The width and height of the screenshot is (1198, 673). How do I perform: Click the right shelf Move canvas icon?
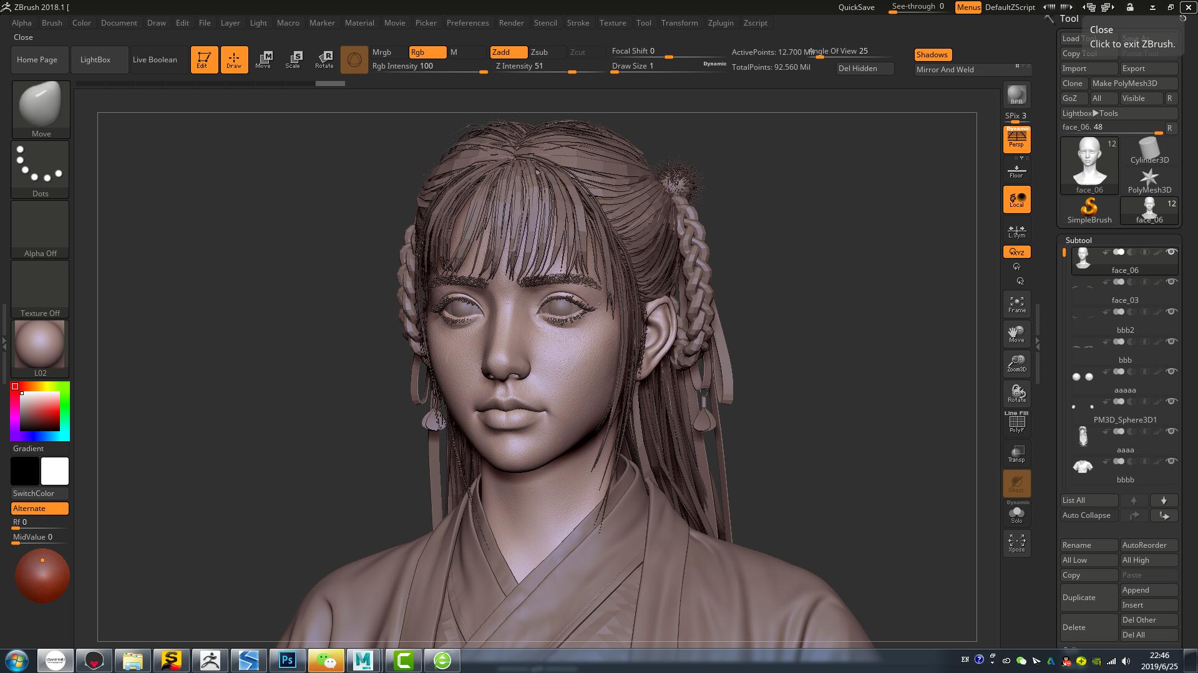(x=1017, y=334)
